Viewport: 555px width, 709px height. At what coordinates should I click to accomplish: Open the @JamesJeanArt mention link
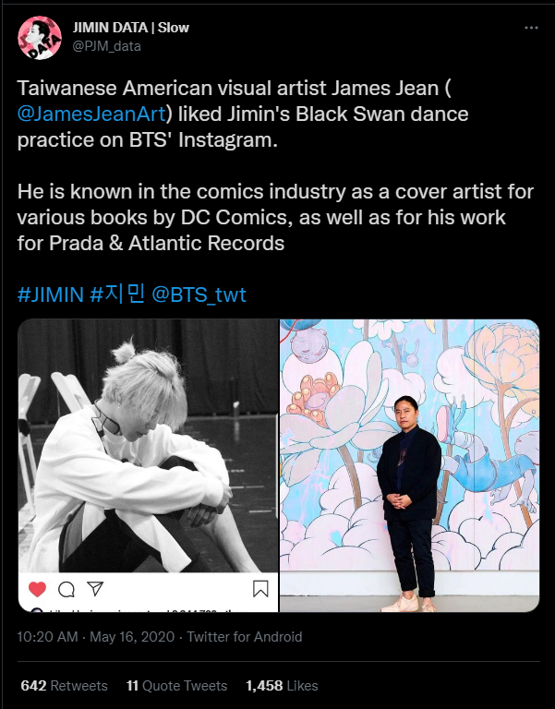pos(91,114)
